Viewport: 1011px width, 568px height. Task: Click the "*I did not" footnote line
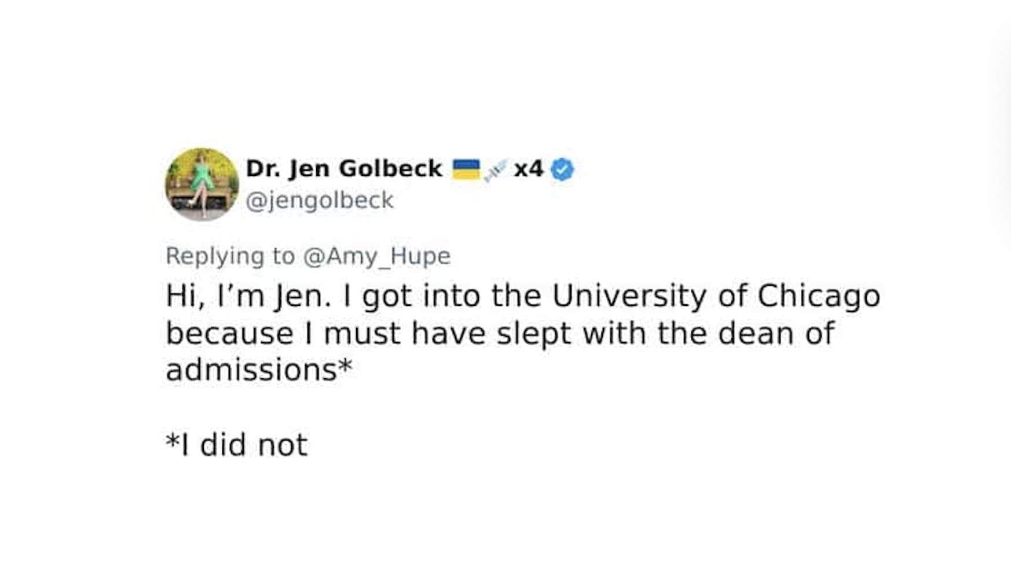[236, 445]
